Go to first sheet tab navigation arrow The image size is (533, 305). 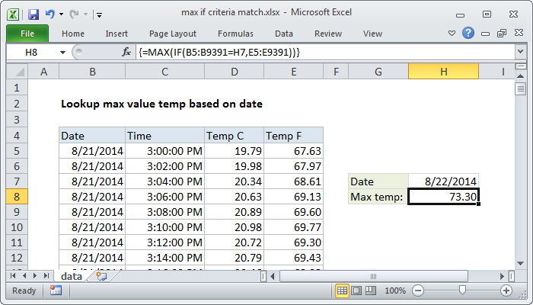13,276
